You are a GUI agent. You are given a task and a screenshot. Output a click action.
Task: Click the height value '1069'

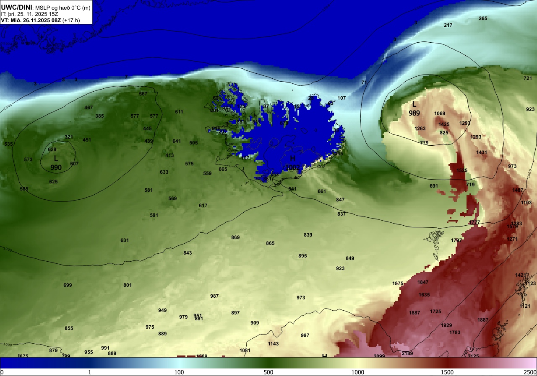click(440, 113)
